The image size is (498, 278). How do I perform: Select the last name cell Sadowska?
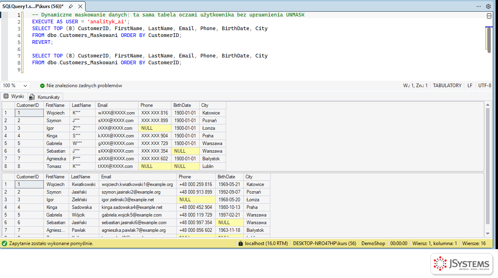84,207
